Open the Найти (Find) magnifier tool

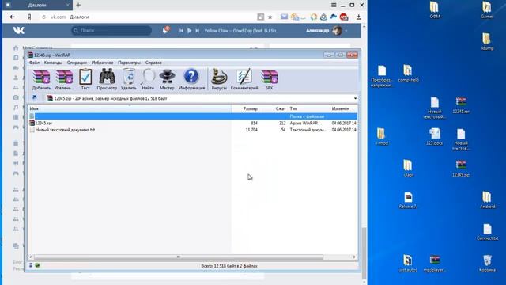point(148,79)
